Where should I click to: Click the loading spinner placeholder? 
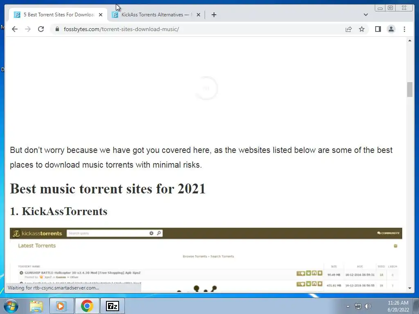(206, 88)
